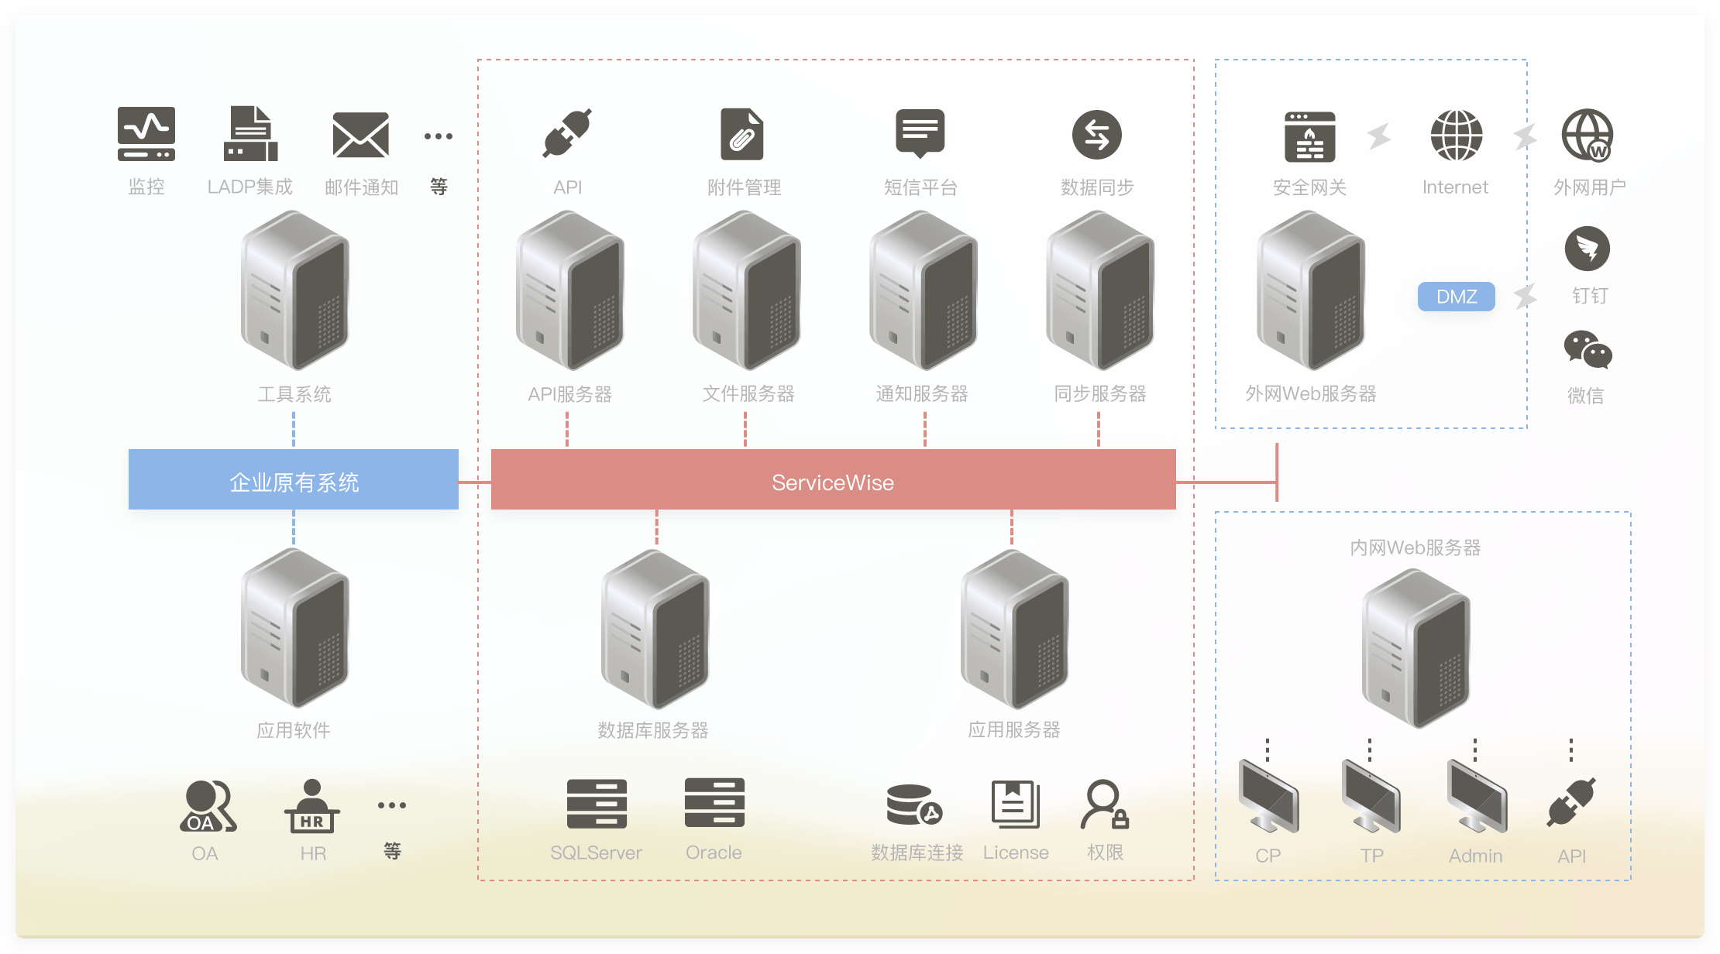Viewport: 1720px width, 954px height.
Task: Click the 文件服务器 server image
Action: [x=747, y=290]
